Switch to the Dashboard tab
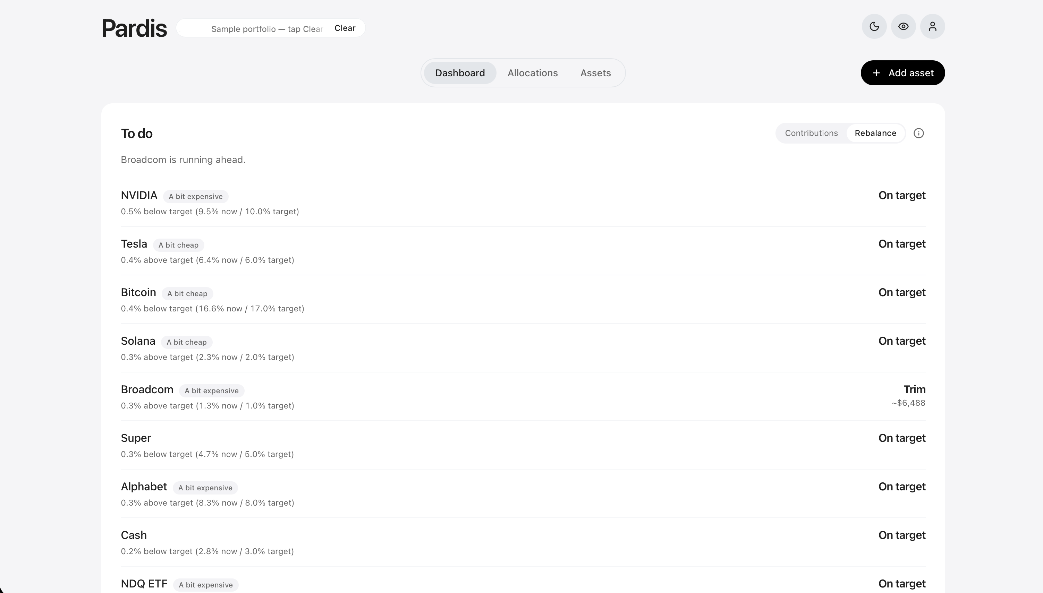 tap(460, 73)
